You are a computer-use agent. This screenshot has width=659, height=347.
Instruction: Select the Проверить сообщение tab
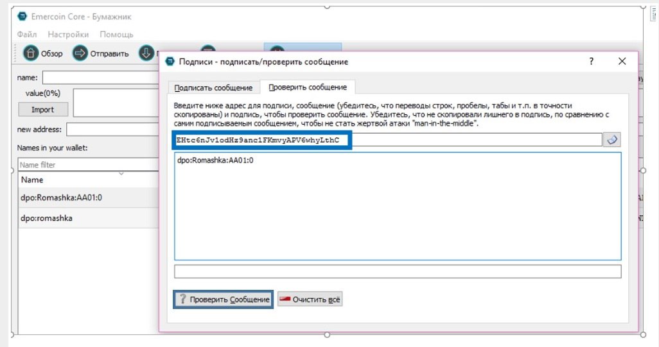click(x=308, y=87)
